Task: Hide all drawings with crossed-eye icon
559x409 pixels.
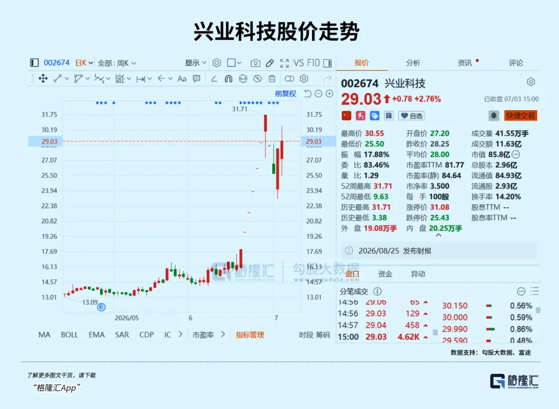Action: click(x=257, y=79)
